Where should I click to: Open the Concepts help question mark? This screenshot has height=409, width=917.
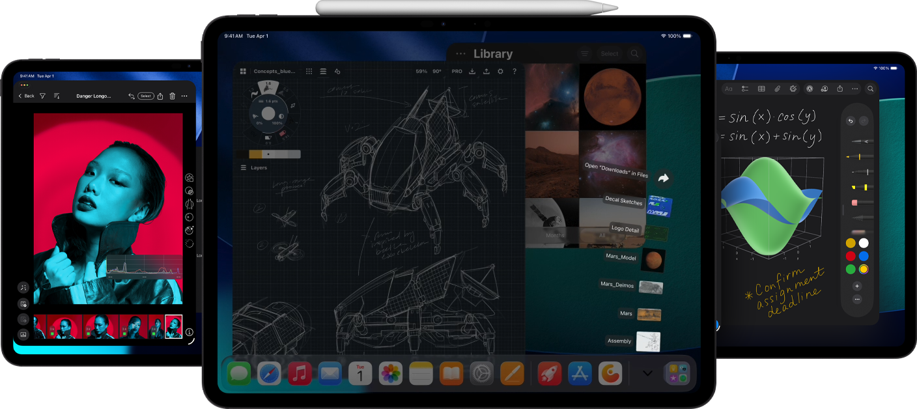[515, 72]
